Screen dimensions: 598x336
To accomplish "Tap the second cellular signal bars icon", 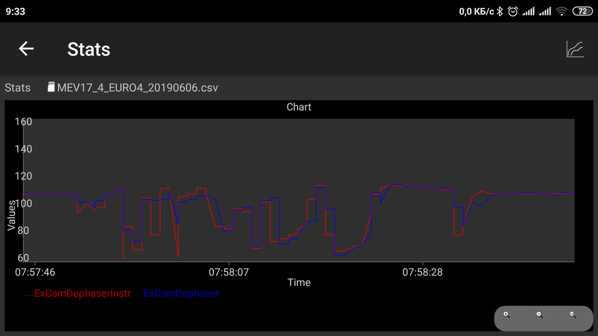I will pyautogui.click(x=545, y=11).
